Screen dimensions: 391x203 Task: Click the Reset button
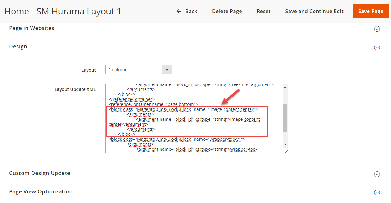click(x=264, y=11)
